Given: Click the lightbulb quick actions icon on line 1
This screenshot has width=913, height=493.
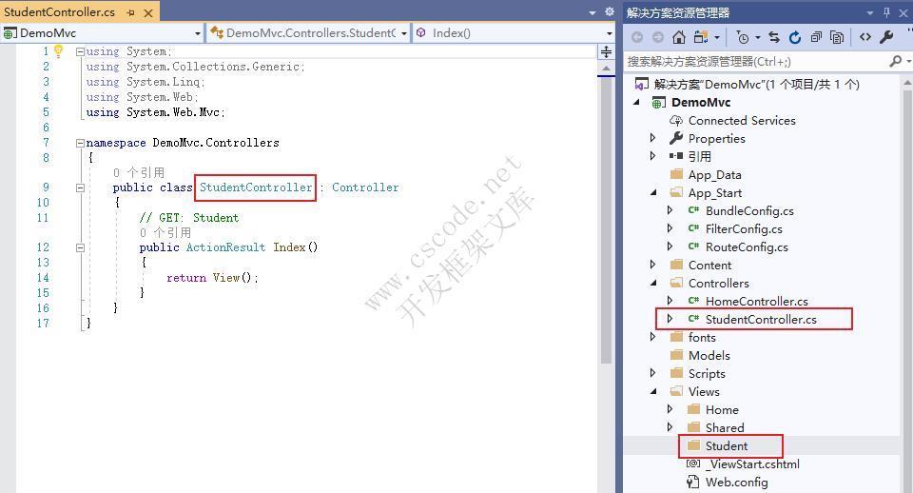Looking at the screenshot, I should point(57,51).
